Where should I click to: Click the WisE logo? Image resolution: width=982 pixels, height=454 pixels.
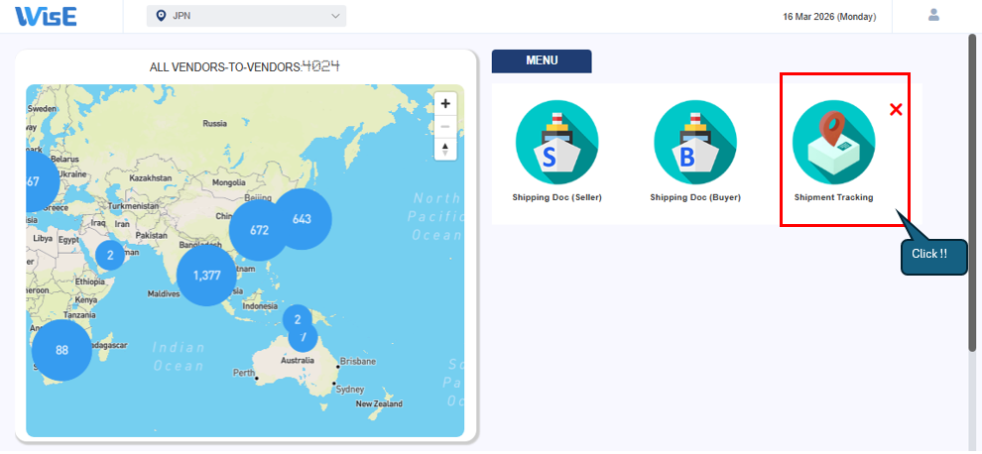tap(46, 16)
